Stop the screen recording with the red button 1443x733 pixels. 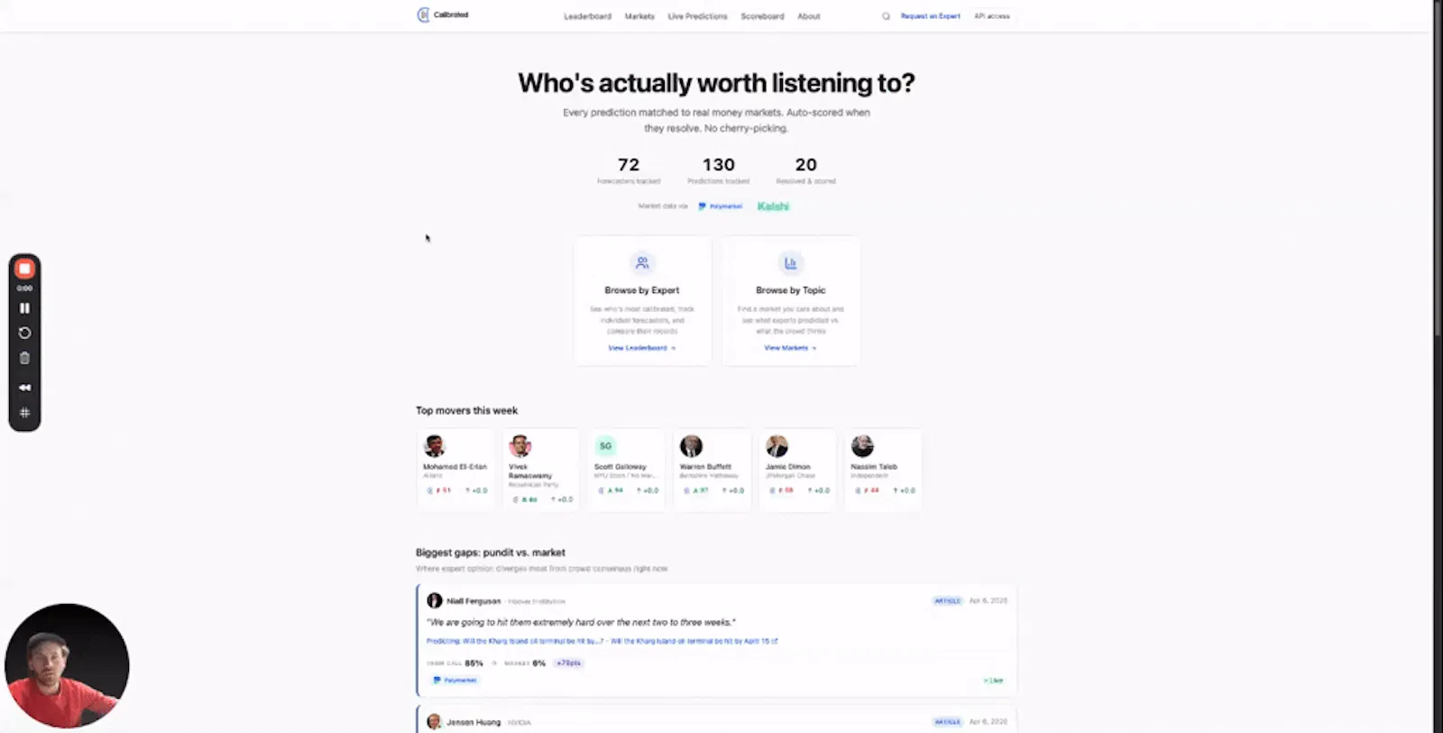(24, 269)
